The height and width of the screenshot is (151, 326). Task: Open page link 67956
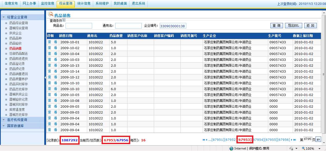point(284,140)
